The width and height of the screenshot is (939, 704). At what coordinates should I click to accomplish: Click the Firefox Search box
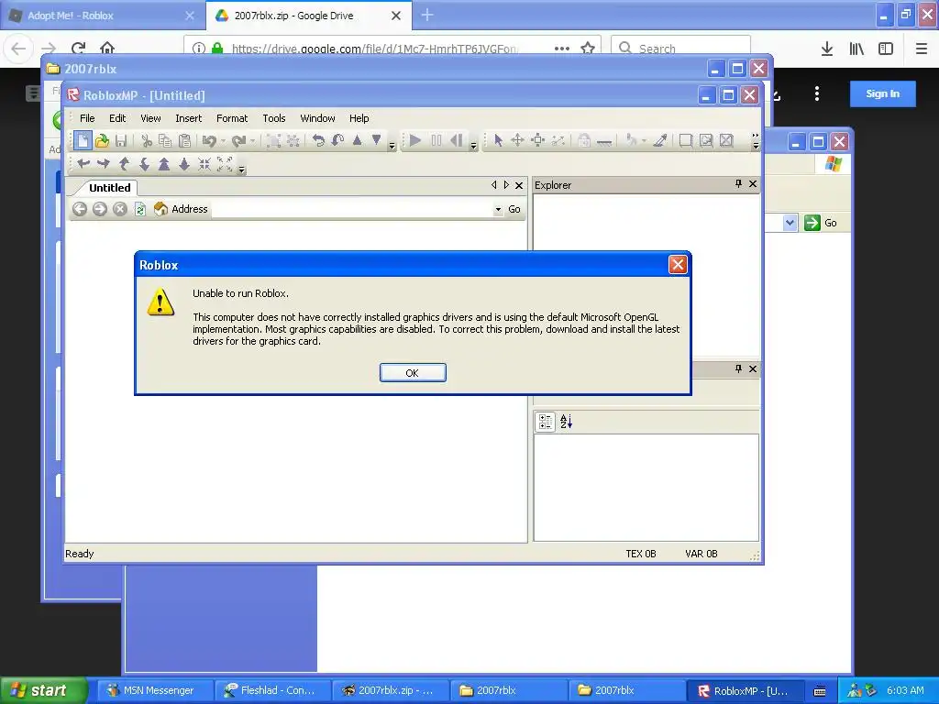(x=680, y=48)
